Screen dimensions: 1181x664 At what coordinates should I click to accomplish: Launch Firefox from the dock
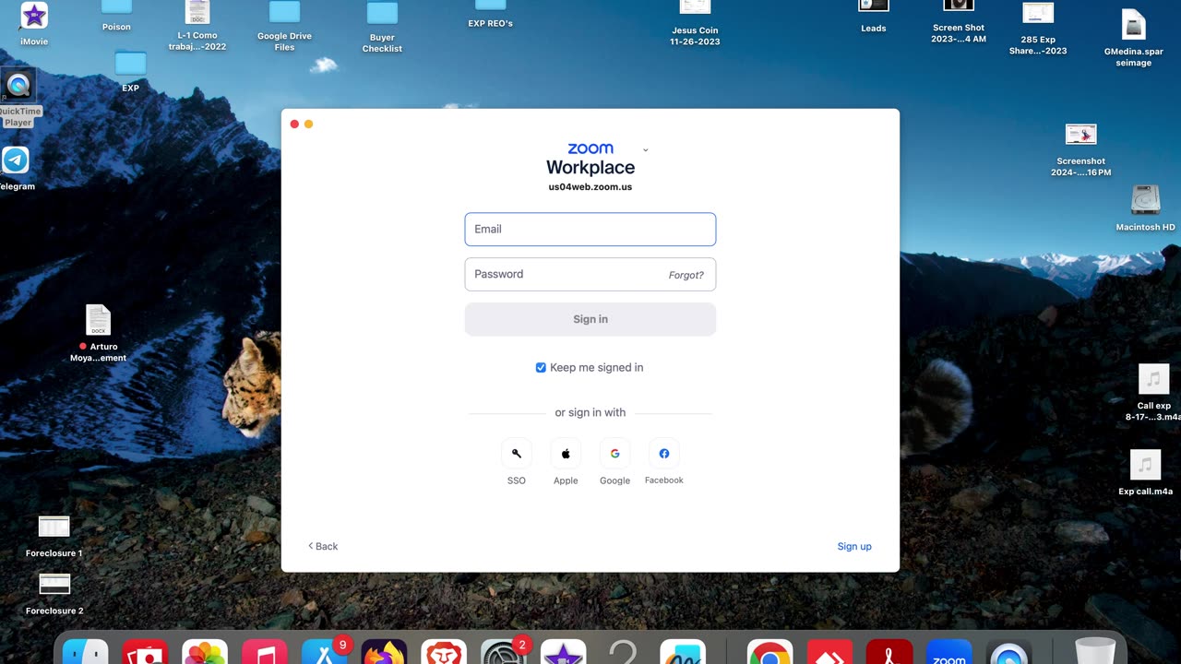point(384,652)
